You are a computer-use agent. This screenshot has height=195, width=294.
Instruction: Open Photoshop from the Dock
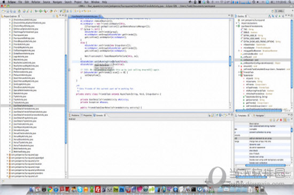tap(122, 190)
